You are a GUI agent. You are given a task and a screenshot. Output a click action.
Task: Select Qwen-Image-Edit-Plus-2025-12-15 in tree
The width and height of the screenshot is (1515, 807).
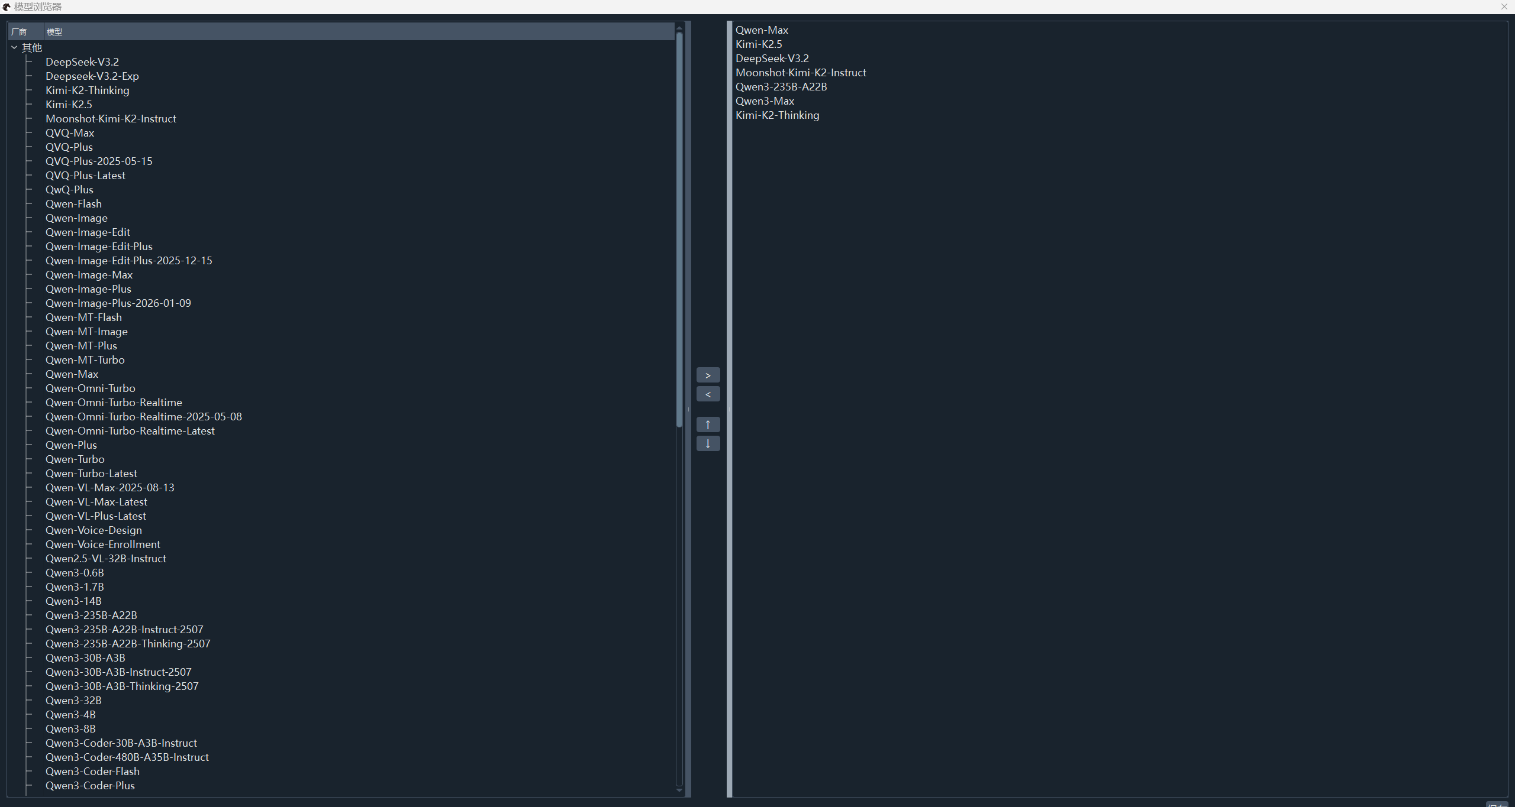pos(128,261)
